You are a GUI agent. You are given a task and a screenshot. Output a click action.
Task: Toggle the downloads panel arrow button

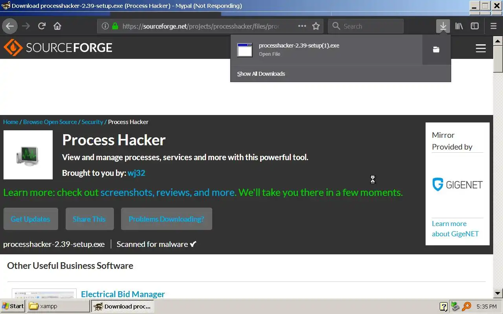[x=443, y=26]
